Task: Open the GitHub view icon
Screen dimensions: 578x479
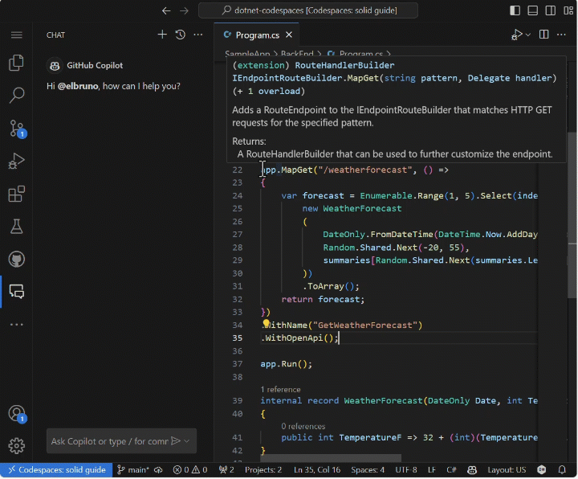Action: click(16, 260)
